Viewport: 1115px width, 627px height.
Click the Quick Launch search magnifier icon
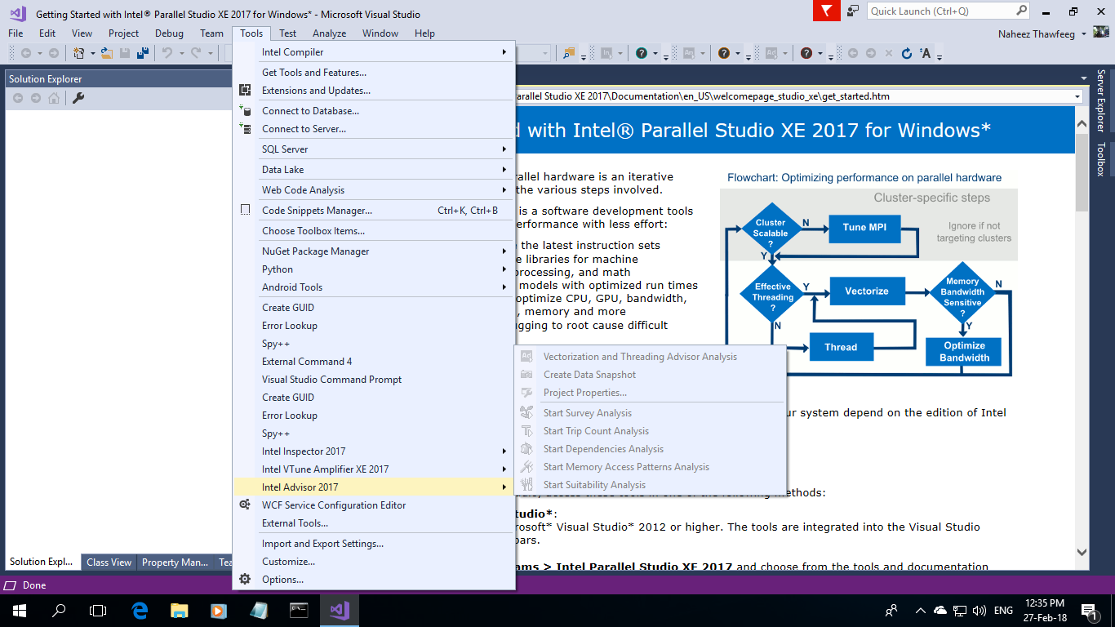[x=1022, y=11]
